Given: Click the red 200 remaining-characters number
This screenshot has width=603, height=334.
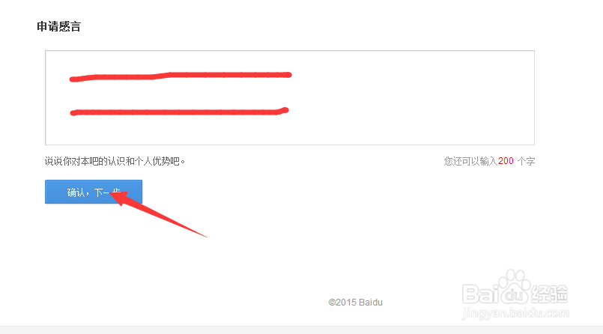Looking at the screenshot, I should [x=506, y=161].
